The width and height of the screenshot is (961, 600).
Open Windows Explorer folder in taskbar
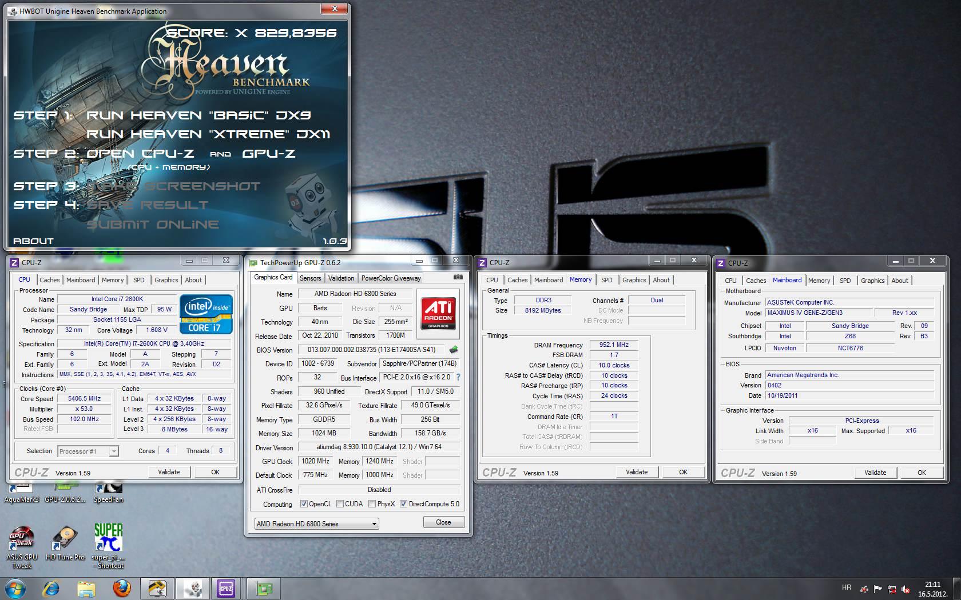coord(86,588)
